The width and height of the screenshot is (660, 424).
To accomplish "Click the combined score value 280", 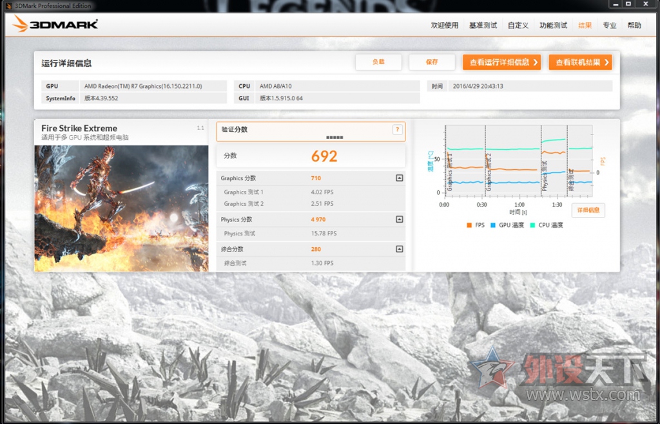I will click(316, 249).
